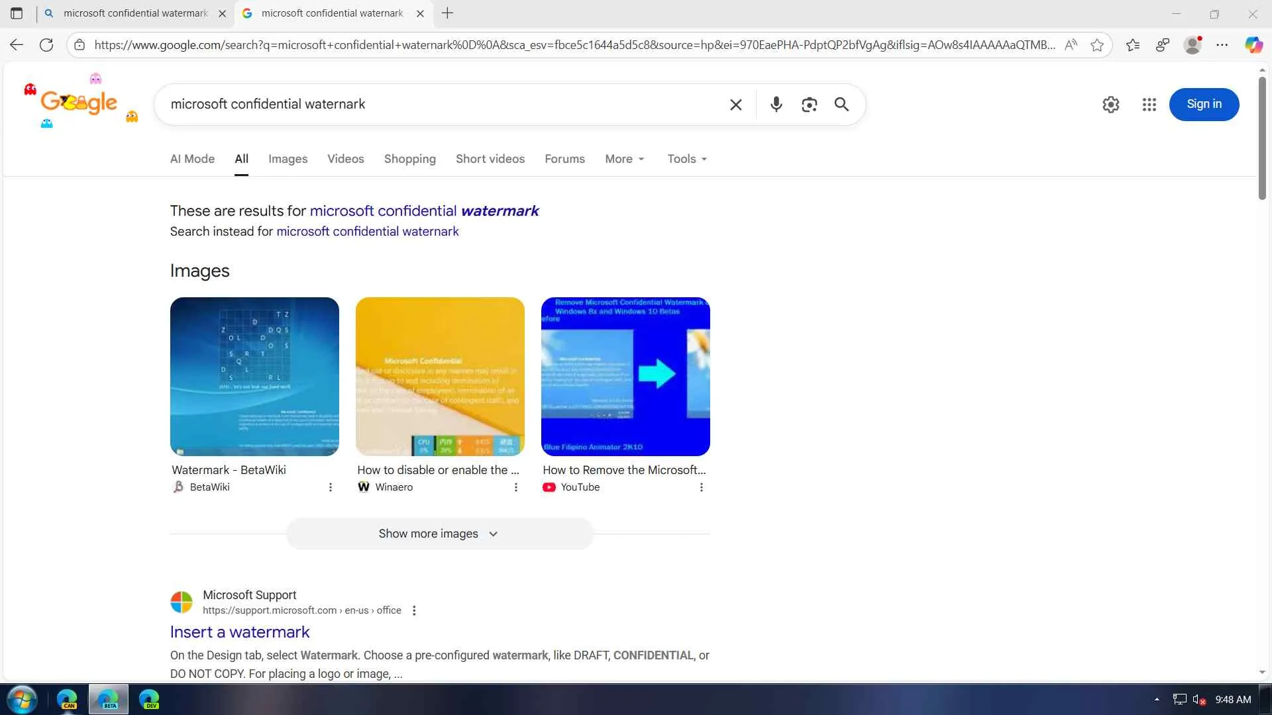This screenshot has width=1272, height=715.
Task: Open Copilot icon in browser toolbar
Action: coord(1253,45)
